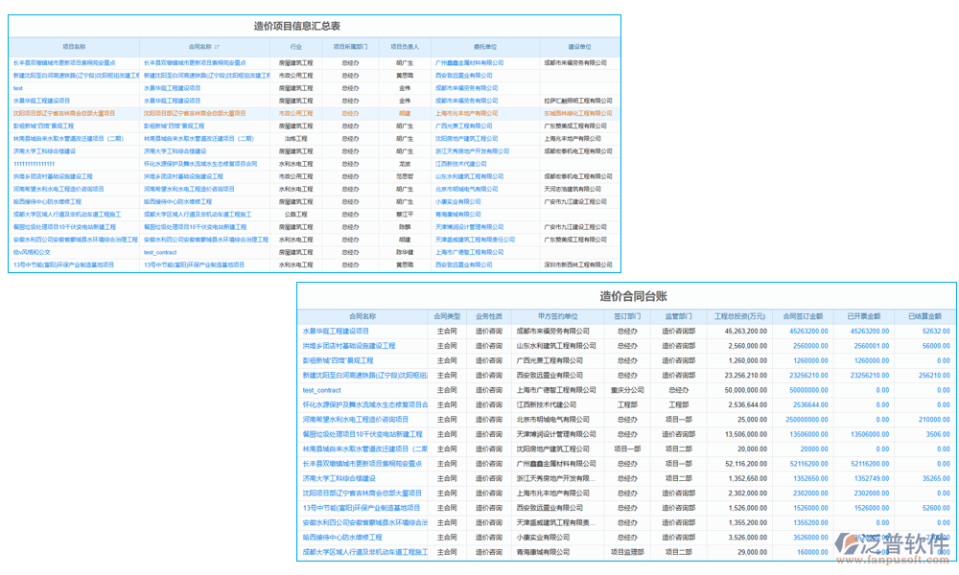Open 'test' project link in summary table
Screen dimensions: 959x575
(18, 87)
